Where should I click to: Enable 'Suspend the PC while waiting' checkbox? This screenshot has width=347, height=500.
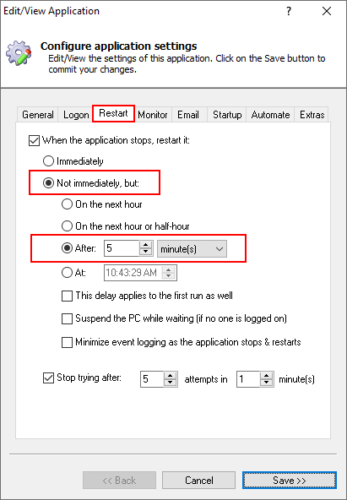[x=67, y=318]
